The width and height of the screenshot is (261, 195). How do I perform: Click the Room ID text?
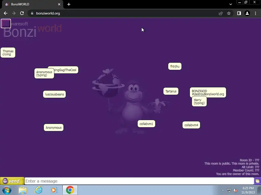249,160
